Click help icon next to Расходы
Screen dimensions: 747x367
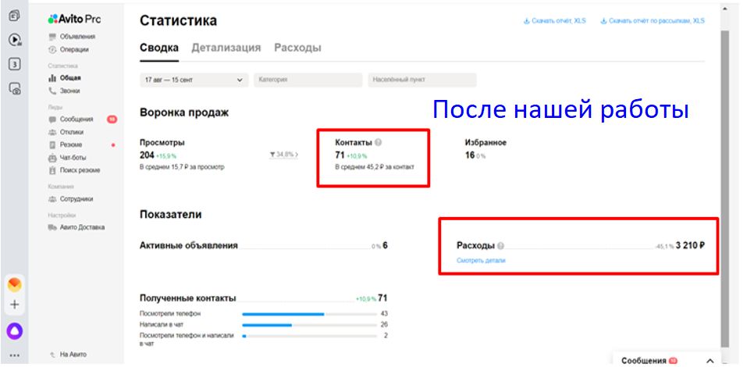pyautogui.click(x=500, y=246)
